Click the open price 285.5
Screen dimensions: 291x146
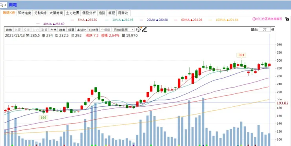[35, 36]
